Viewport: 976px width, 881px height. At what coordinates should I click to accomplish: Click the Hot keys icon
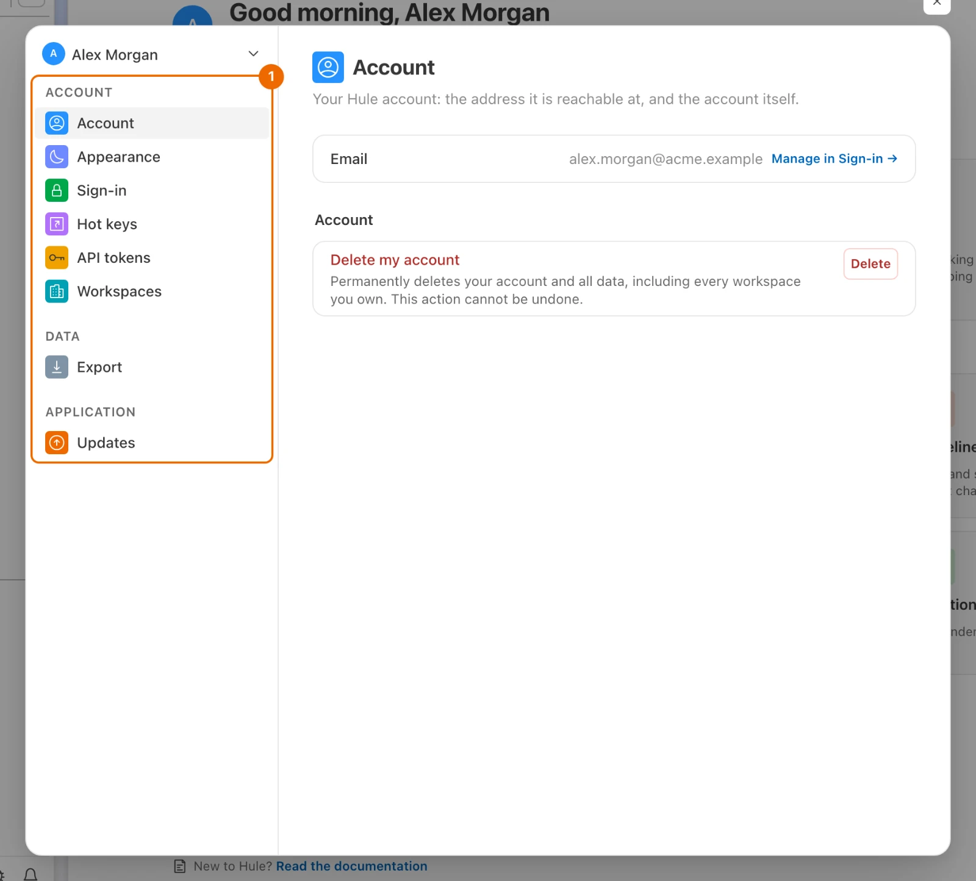(57, 224)
